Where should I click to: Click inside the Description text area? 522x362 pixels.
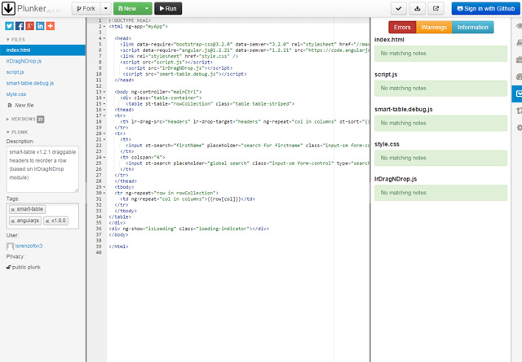42,169
